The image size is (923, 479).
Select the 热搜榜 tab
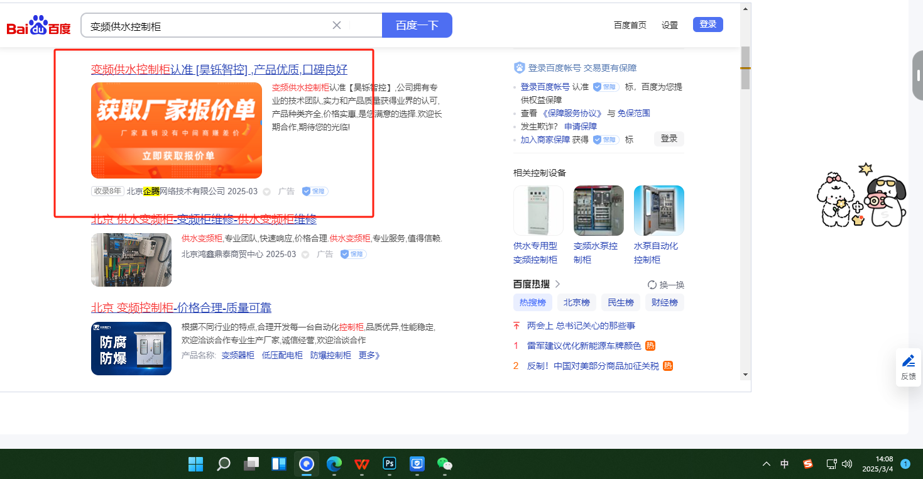tap(533, 302)
